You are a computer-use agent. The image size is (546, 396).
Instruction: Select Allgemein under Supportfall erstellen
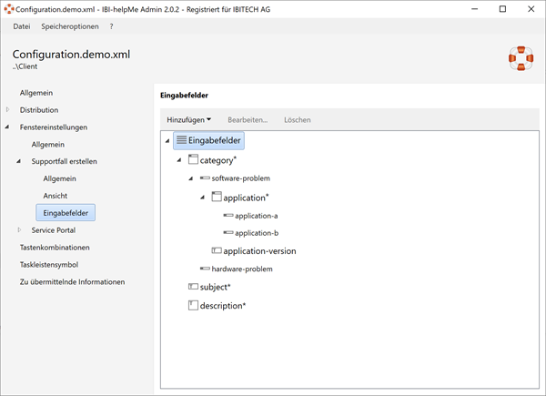tap(59, 178)
